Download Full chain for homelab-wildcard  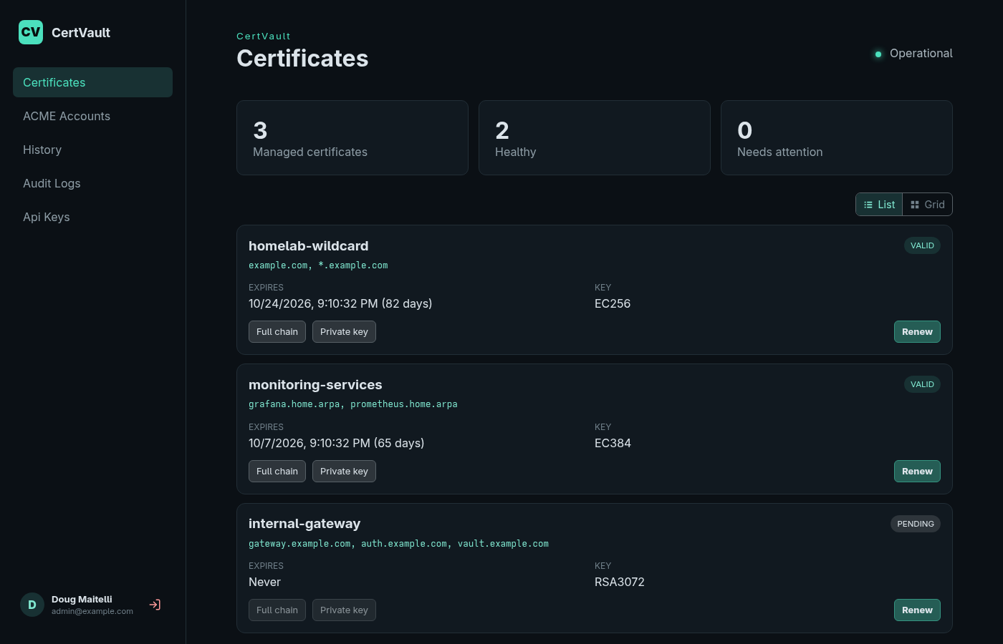(x=277, y=332)
